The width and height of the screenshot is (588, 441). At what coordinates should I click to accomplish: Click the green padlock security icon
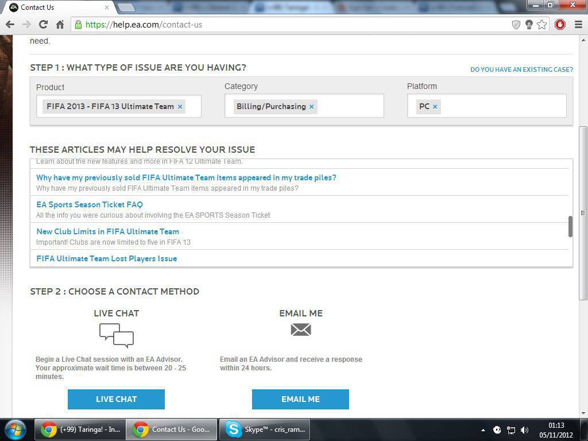coord(78,25)
